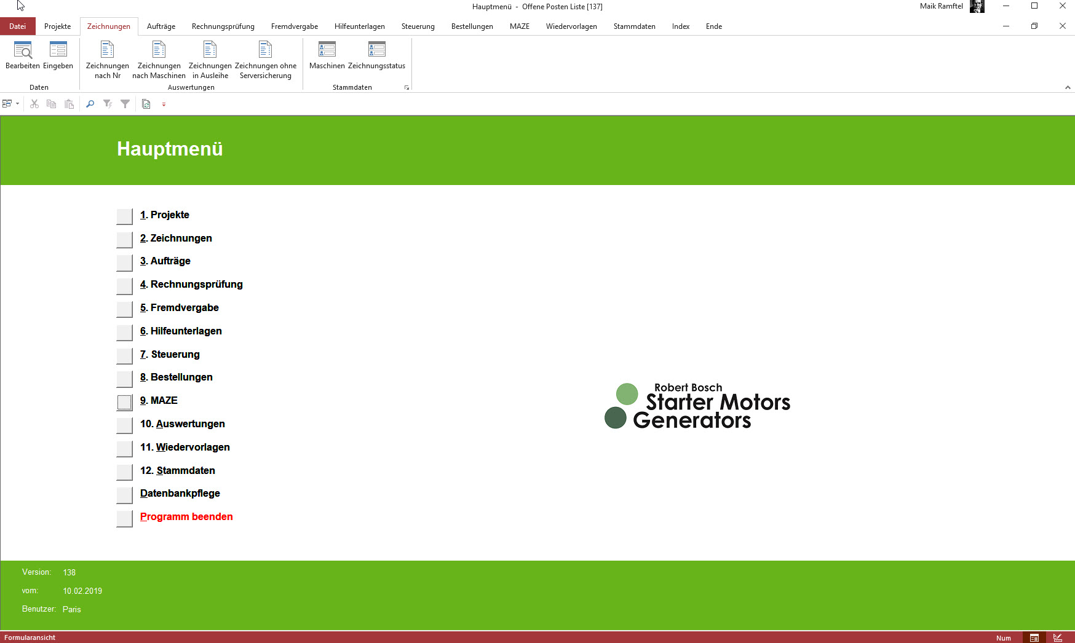The height and width of the screenshot is (643, 1075).
Task: Switch to the Stammdaten ribbon tab
Action: [635, 26]
